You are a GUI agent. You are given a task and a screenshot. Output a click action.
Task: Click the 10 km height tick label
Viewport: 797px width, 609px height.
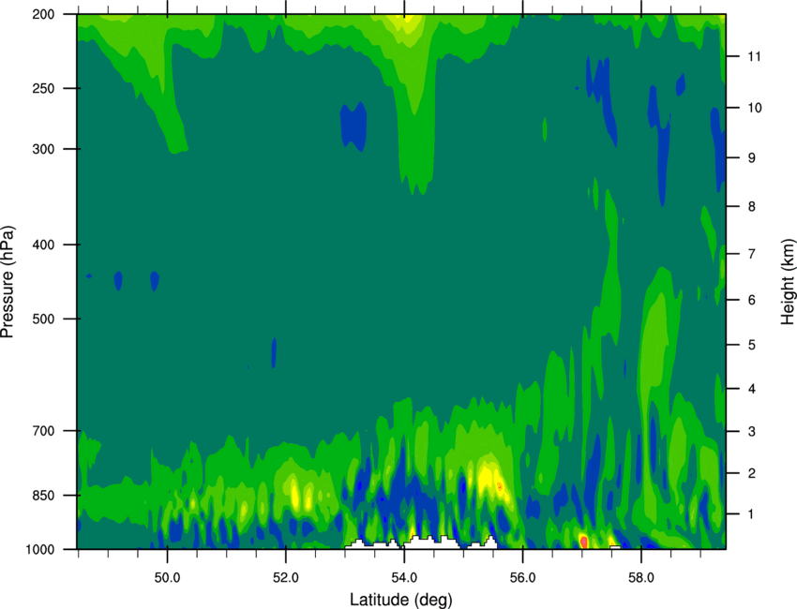click(x=754, y=108)
